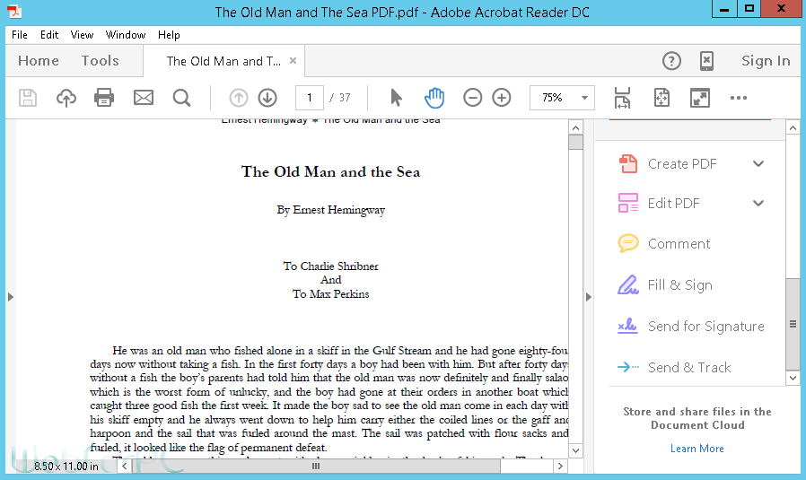Open the Edit menu
Image resolution: width=806 pixels, height=480 pixels.
49,35
